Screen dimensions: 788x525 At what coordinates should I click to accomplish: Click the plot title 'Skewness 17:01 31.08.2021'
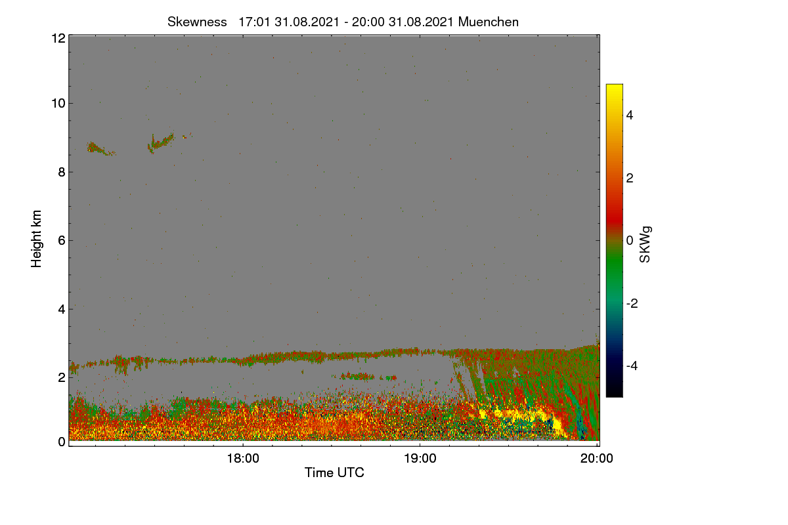343,22
